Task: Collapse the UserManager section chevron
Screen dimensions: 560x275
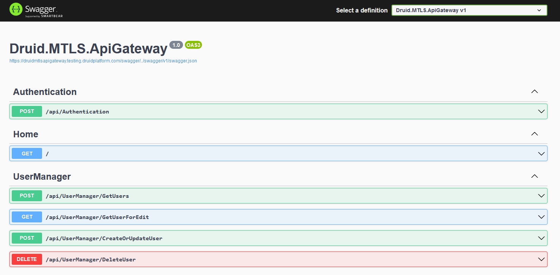Action: point(534,176)
